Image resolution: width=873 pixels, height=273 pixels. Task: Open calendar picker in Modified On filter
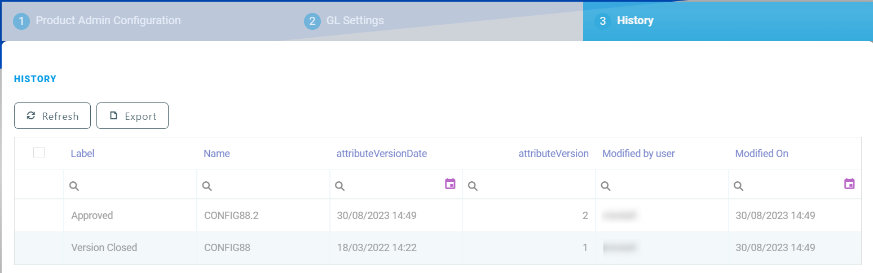[849, 184]
